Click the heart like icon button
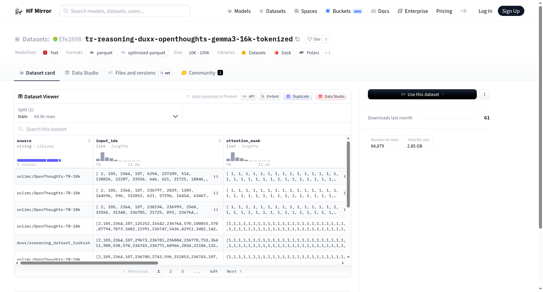Screen dimensions: 543x292 [314, 39]
